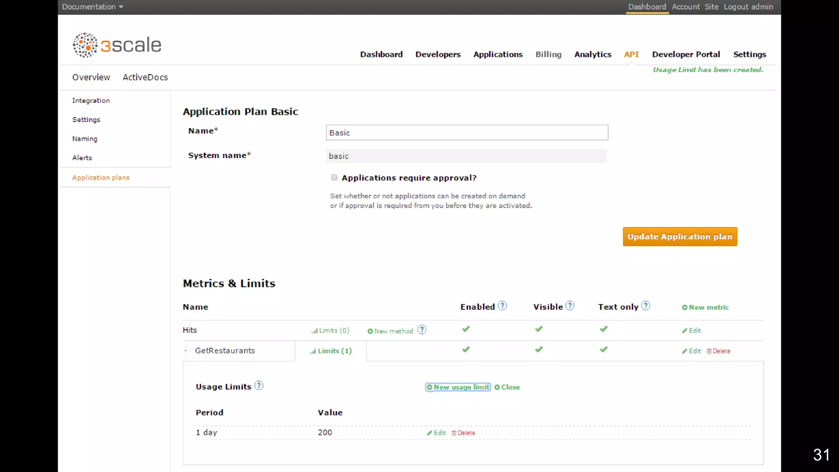Click help icon next to Text only

point(646,306)
